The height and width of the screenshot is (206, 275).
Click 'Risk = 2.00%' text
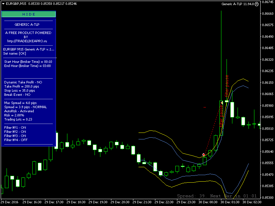tap(14, 115)
